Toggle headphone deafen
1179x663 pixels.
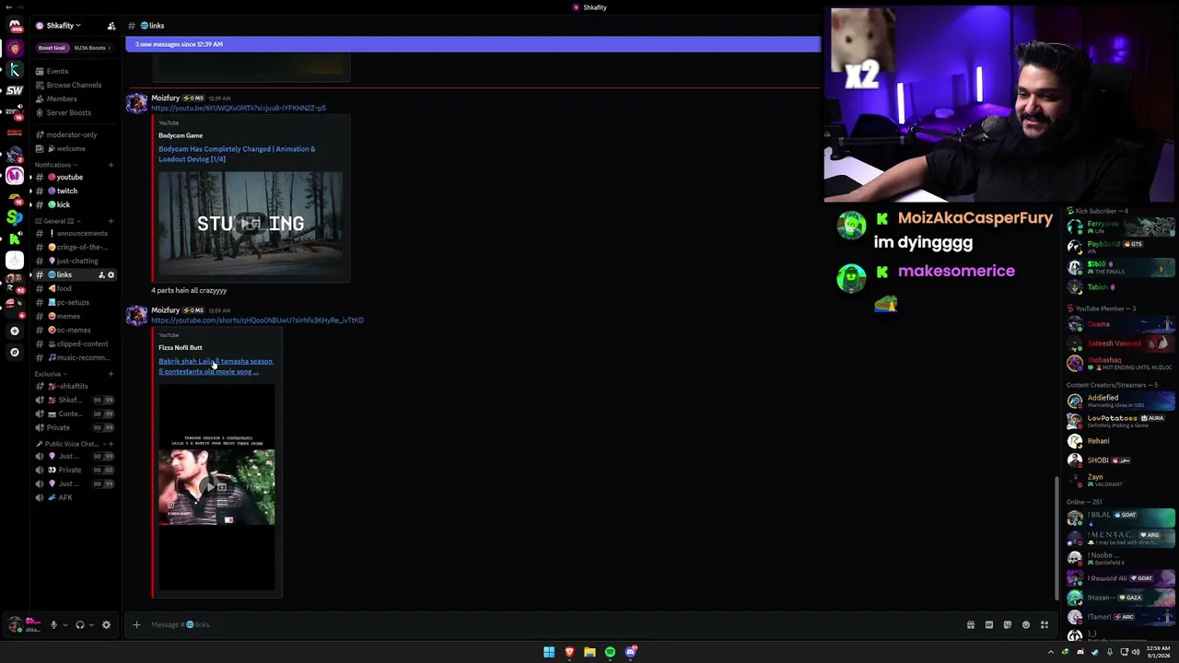(80, 625)
